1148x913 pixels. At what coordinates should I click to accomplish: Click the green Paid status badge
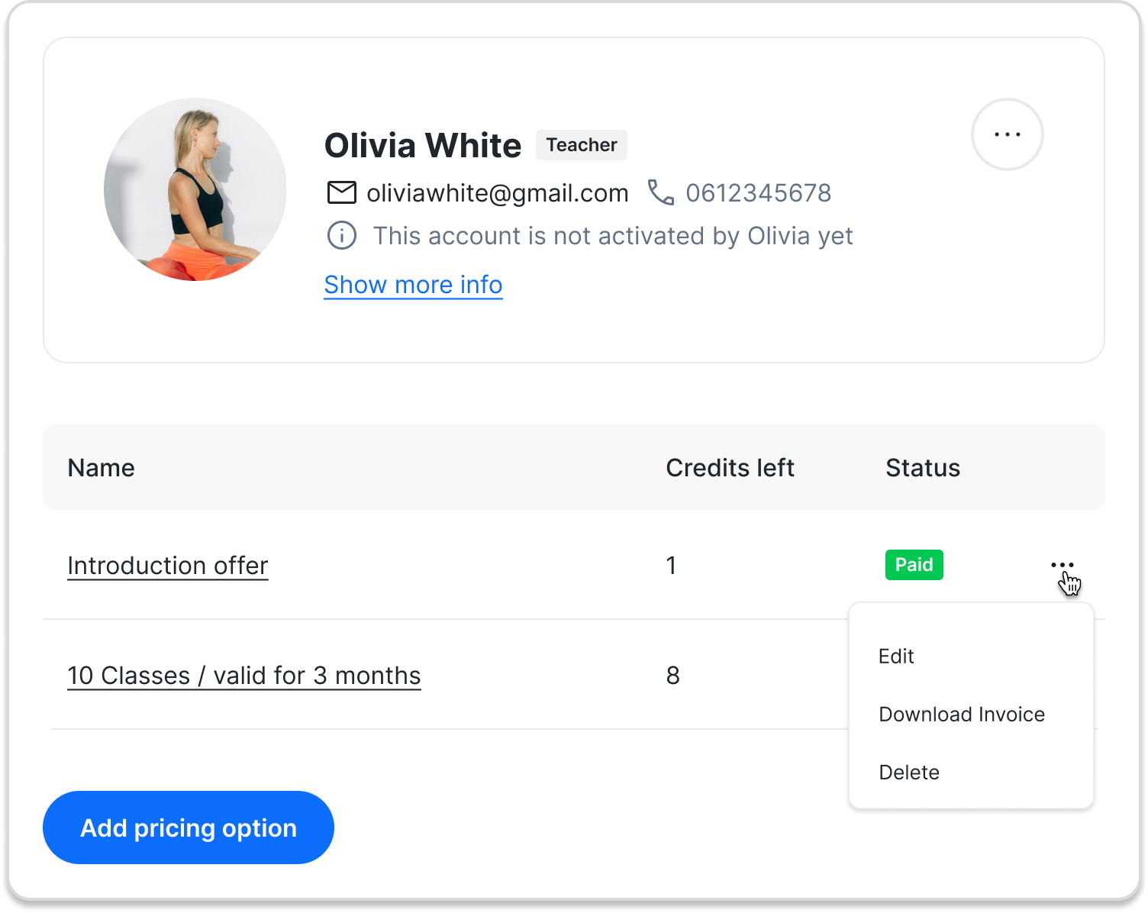(914, 565)
